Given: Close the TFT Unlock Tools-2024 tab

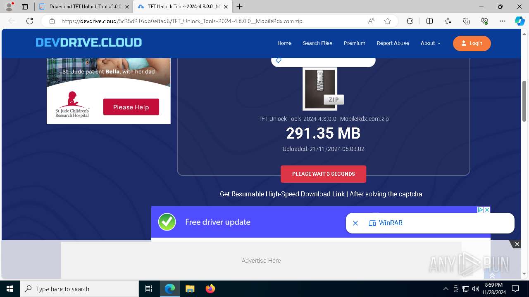Looking at the screenshot, I should coord(226,7).
